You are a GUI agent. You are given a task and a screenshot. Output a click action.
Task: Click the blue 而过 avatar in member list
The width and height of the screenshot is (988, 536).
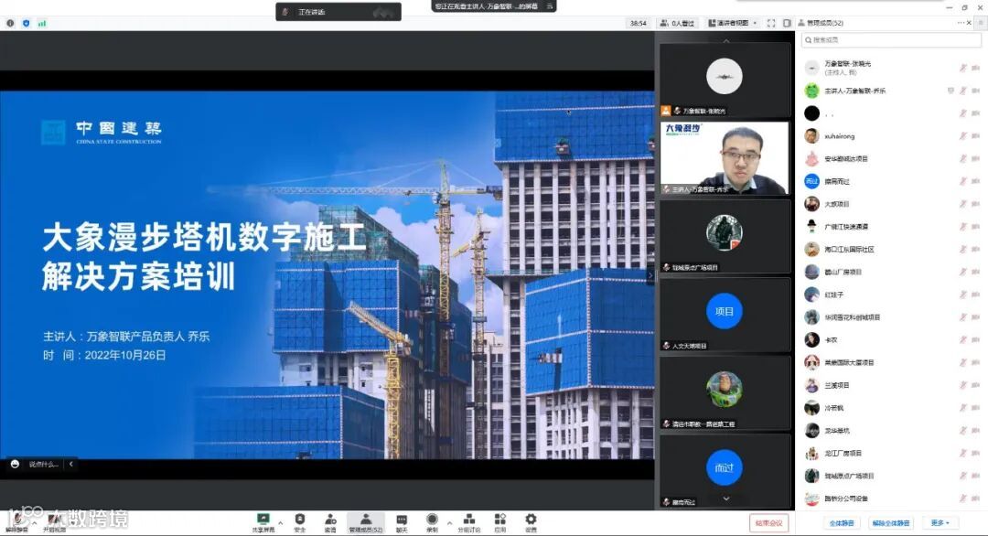[x=811, y=181]
